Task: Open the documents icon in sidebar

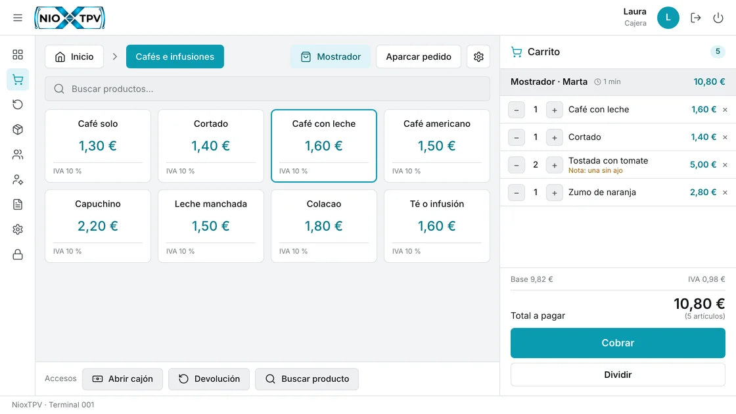Action: tap(17, 204)
